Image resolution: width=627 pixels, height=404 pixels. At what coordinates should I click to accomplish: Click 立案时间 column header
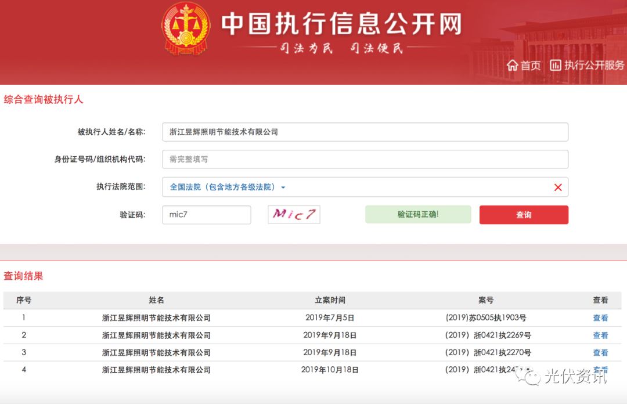coord(330,300)
